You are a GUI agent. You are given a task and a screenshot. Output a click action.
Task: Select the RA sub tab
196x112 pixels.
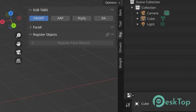coord(104,18)
